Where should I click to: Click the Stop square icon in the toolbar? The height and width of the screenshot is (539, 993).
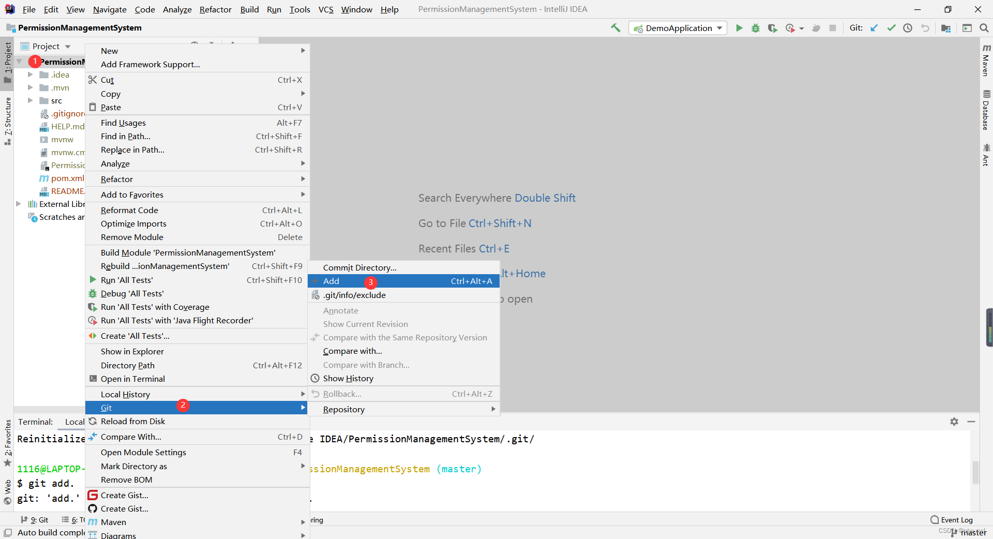(833, 28)
